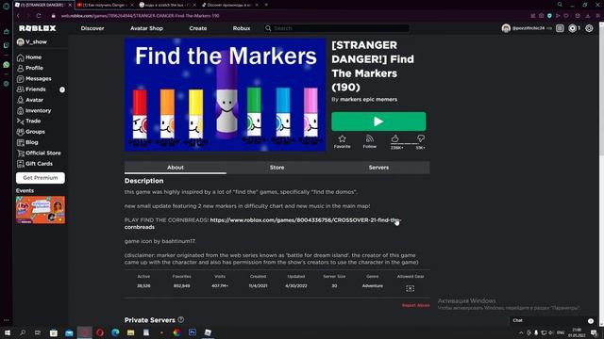Open the Events banner thumbnail
The width and height of the screenshot is (604, 339).
tap(41, 210)
